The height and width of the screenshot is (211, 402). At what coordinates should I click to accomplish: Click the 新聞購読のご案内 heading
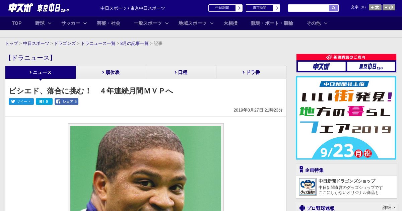[x=346, y=57]
